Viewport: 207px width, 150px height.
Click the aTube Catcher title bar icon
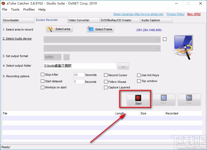(x=3, y=3)
